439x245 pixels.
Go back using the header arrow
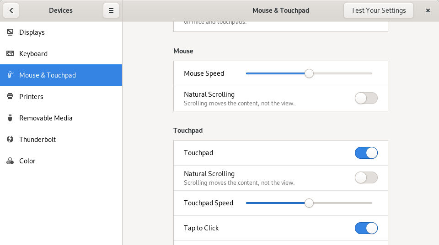(11, 10)
